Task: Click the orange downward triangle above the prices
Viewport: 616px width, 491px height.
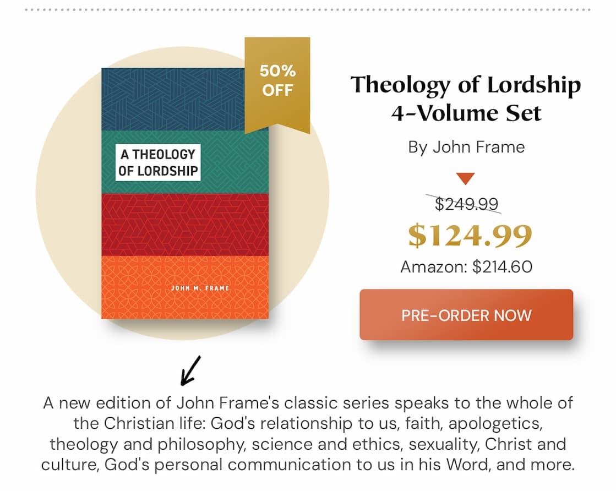Action: coord(466,179)
